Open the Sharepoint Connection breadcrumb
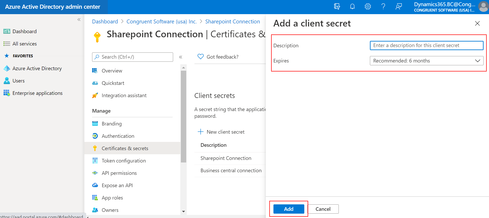Viewport: 489px width, 218px height. point(233,22)
